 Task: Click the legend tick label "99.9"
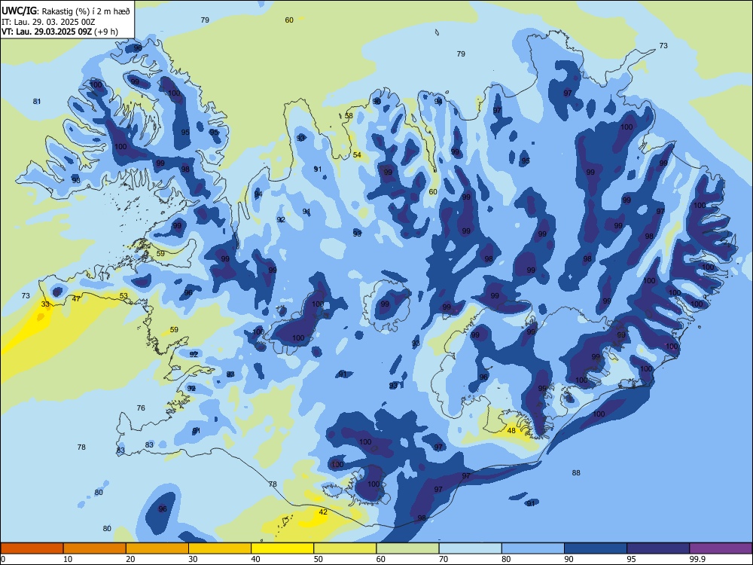(x=697, y=559)
